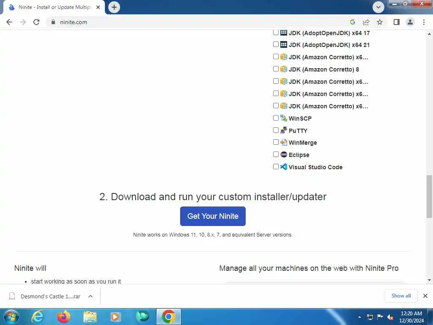Screen dimensions: 433x325
Task: Open Windows Explorer from the taskbar
Action: click(90, 317)
